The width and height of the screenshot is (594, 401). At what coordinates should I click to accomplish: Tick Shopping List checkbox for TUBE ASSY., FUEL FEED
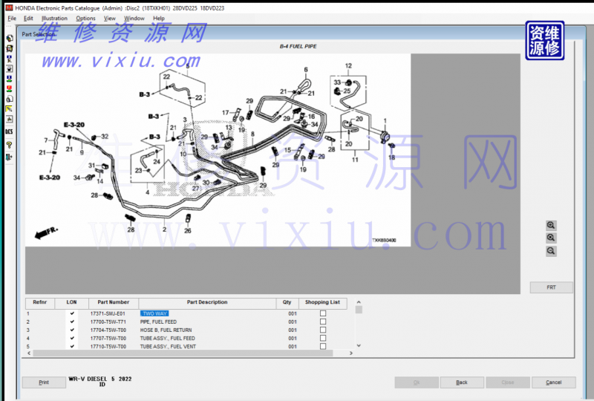pyautogui.click(x=323, y=338)
